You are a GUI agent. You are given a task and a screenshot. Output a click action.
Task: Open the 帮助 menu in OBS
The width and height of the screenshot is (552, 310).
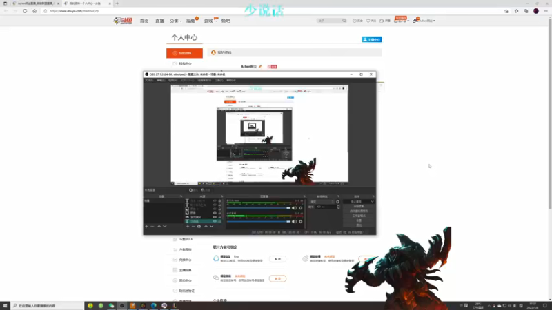[231, 80]
